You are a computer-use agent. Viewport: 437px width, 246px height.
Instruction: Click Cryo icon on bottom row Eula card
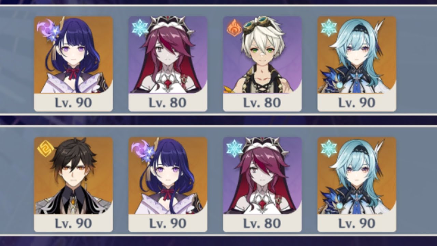329,149
